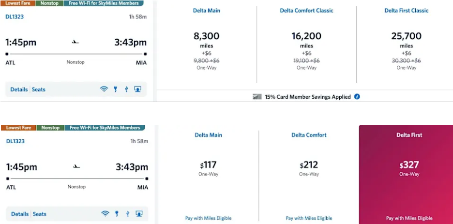Click power outlet icon in miles fare card
453x224 pixels.
(x=115, y=89)
